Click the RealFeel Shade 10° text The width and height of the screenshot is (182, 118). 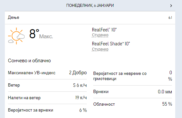(x=111, y=44)
